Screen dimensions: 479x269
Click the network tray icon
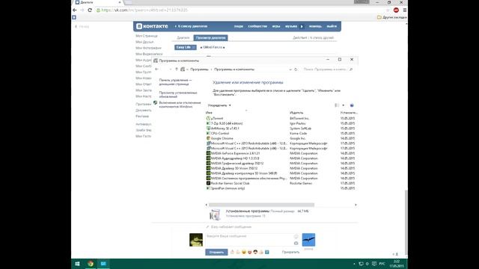coord(361,264)
